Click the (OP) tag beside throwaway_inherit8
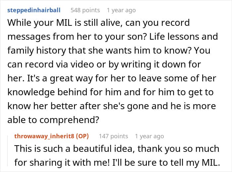The height and width of the screenshot is (172, 232). click(82, 136)
